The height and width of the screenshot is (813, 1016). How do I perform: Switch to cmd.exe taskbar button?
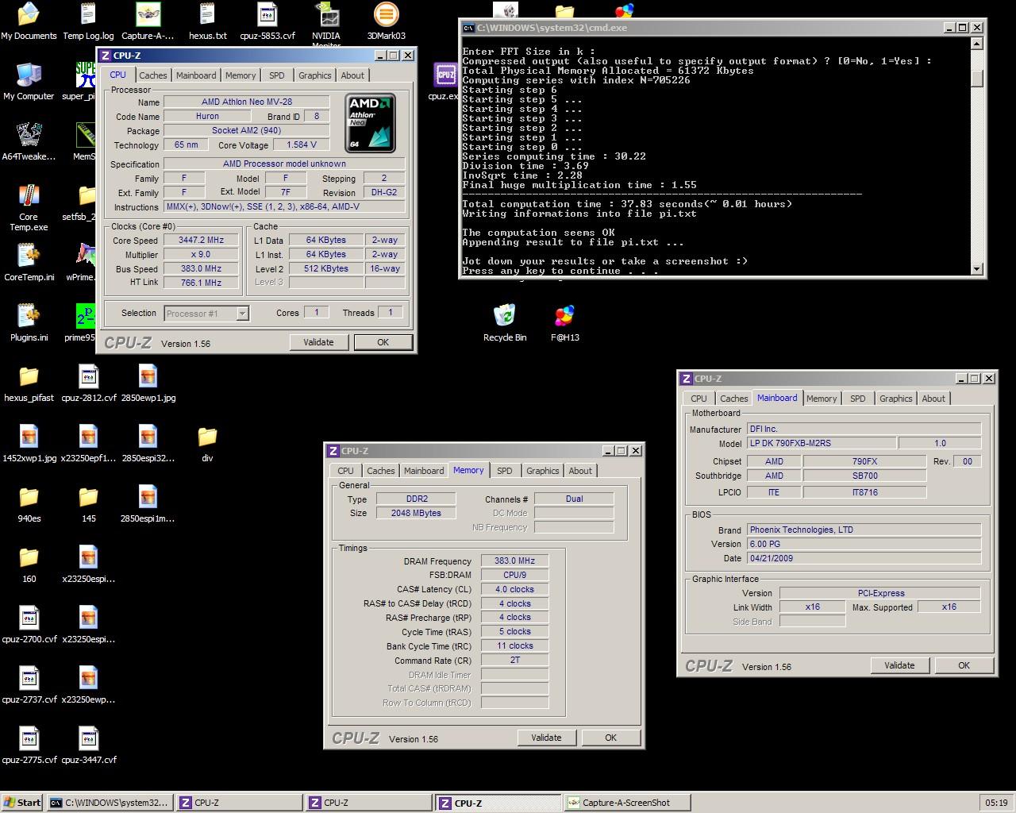pyautogui.click(x=109, y=803)
